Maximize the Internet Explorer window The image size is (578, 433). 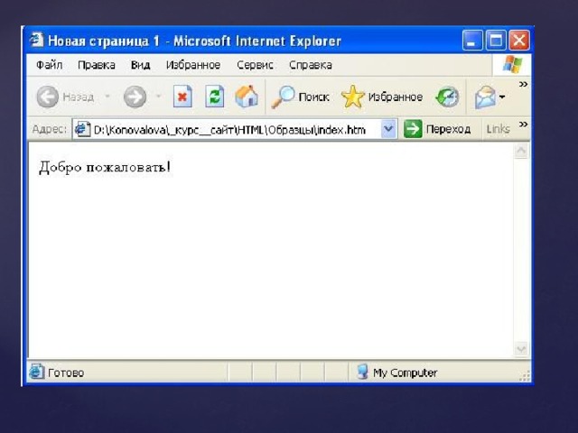pyautogui.click(x=496, y=40)
